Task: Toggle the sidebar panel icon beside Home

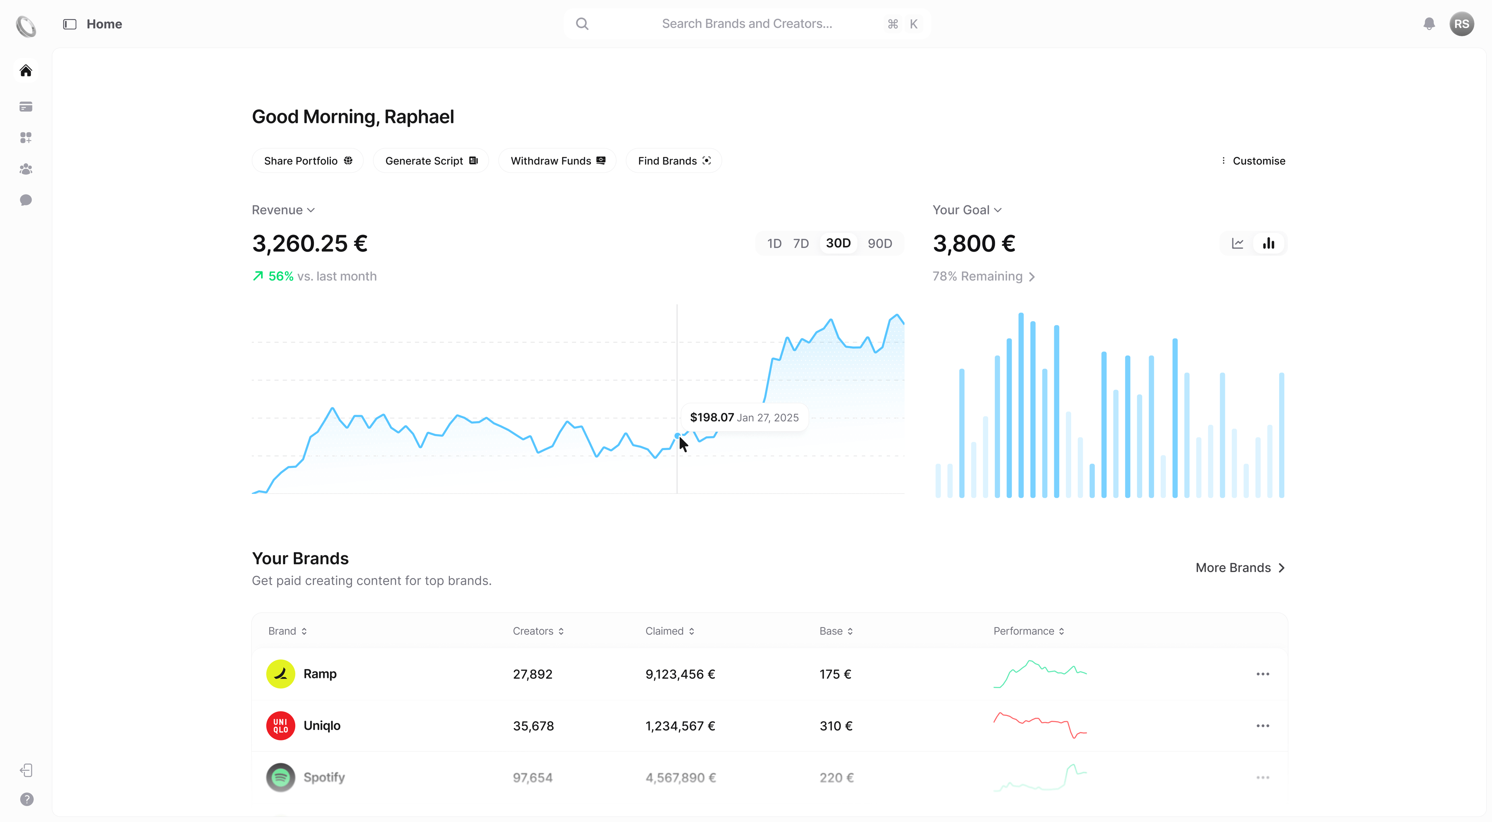Action: click(x=70, y=24)
